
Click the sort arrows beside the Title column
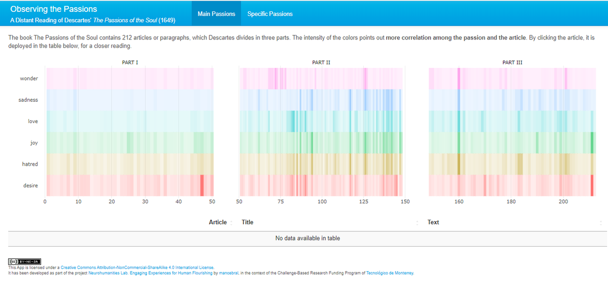[x=417, y=223]
